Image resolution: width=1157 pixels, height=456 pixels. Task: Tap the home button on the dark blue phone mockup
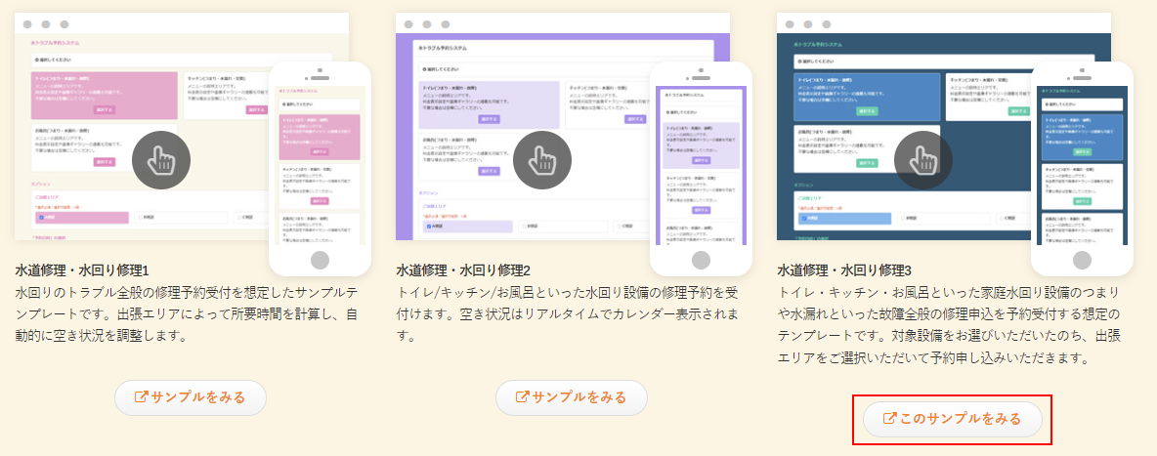coord(1082,260)
